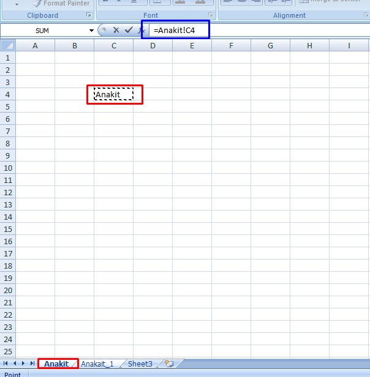370x377 pixels.
Task: Select row 19 header
Action: (x=8, y=278)
